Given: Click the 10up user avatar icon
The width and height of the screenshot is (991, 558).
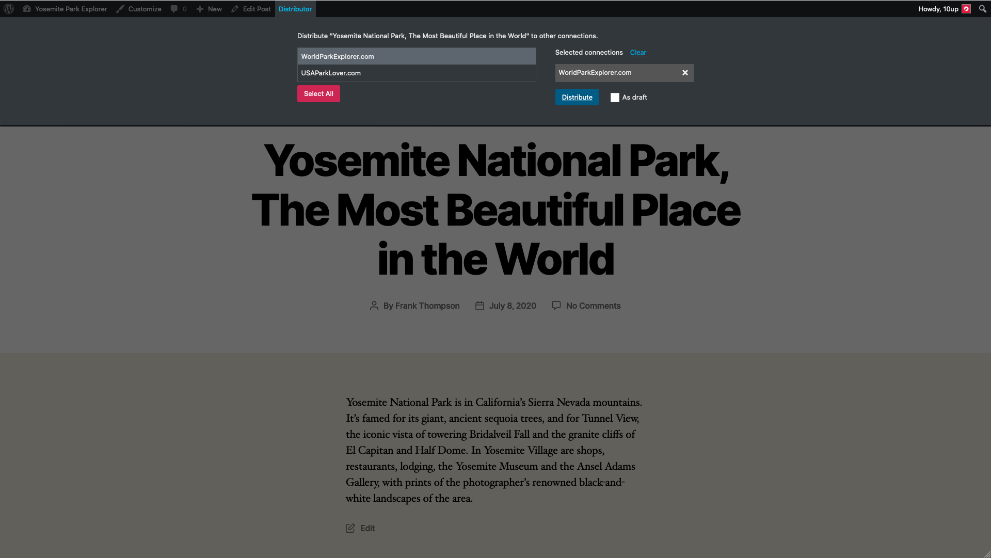Looking at the screenshot, I should coord(966,9).
